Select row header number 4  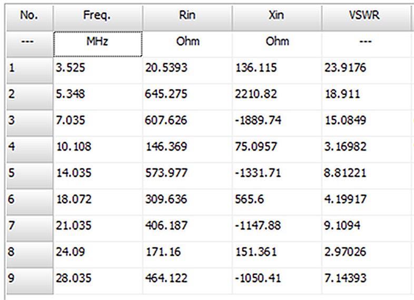(30, 149)
